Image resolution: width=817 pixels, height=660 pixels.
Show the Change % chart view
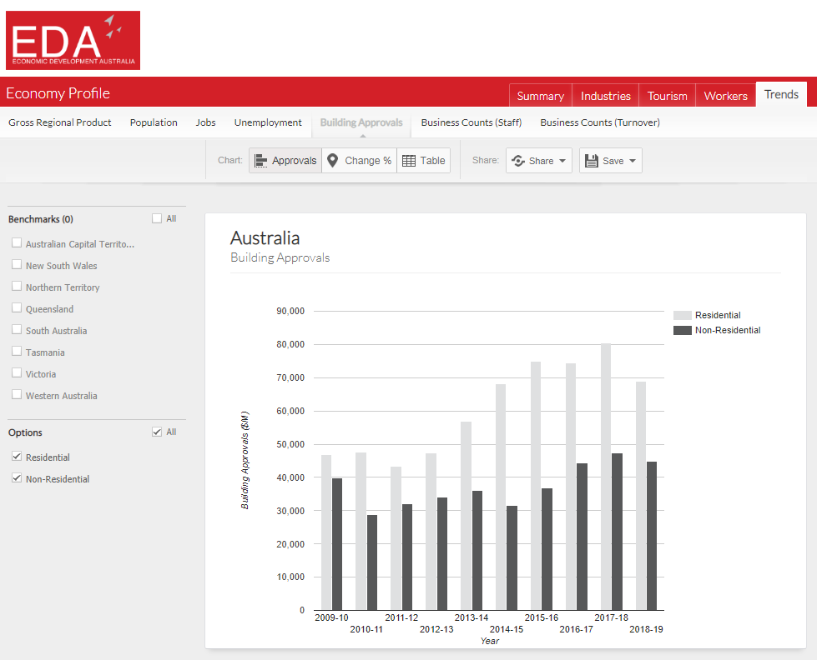(x=360, y=160)
